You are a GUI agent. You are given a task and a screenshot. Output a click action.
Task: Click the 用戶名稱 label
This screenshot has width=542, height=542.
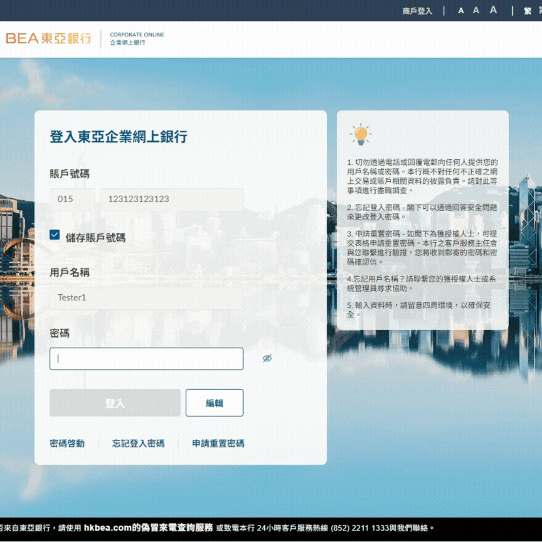pos(70,272)
